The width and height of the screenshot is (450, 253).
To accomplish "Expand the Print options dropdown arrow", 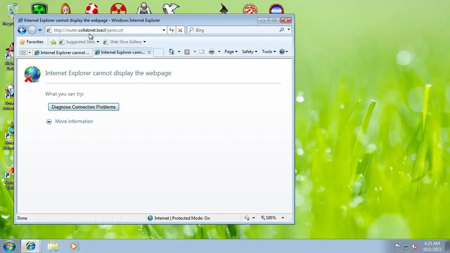I will tap(219, 52).
